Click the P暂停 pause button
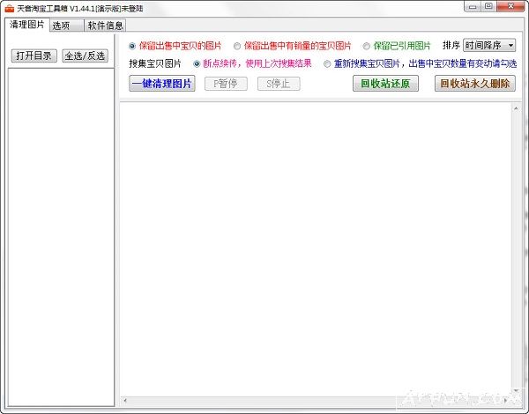 [x=226, y=84]
